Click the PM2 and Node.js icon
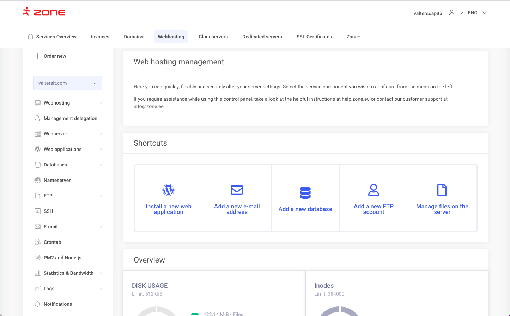Image resolution: width=510 pixels, height=316 pixels. [x=37, y=258]
